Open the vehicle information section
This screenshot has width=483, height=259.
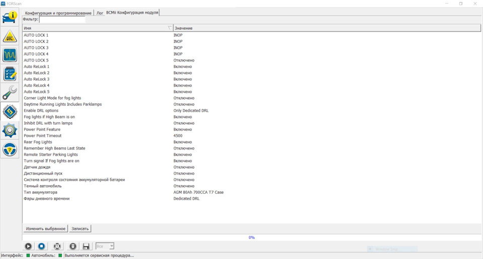click(x=10, y=17)
